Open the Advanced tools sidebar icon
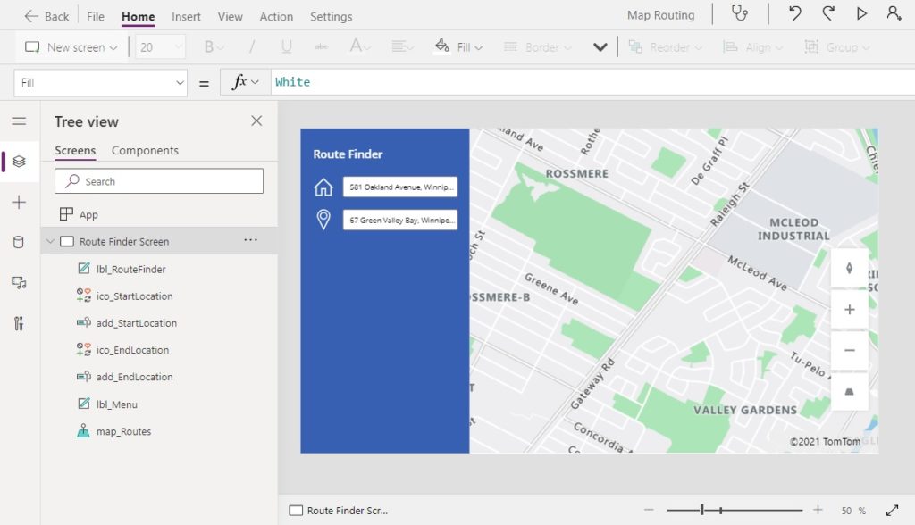The width and height of the screenshot is (915, 525). (x=19, y=323)
